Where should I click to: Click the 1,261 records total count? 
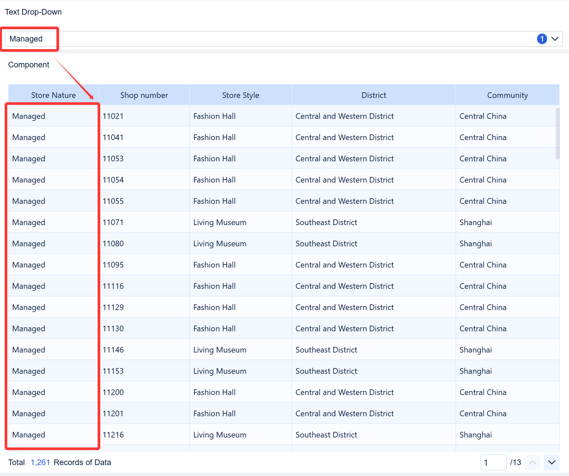pyautogui.click(x=40, y=462)
